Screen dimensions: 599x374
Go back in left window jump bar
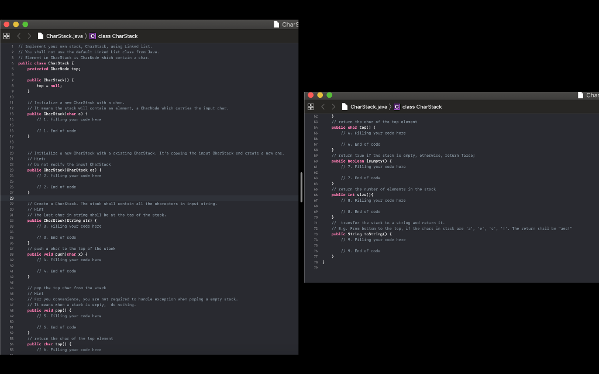(x=19, y=36)
